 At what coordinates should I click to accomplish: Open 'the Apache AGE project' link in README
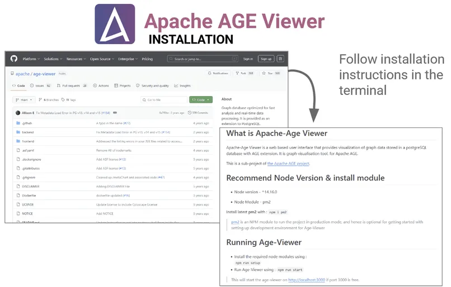coord(289,164)
